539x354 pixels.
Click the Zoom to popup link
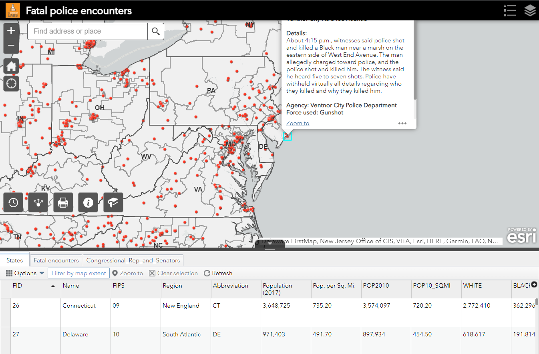point(298,123)
